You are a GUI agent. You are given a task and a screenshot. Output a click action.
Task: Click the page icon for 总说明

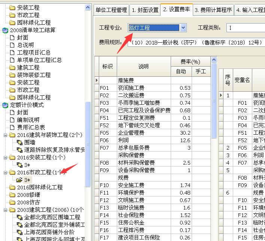pos(12,45)
